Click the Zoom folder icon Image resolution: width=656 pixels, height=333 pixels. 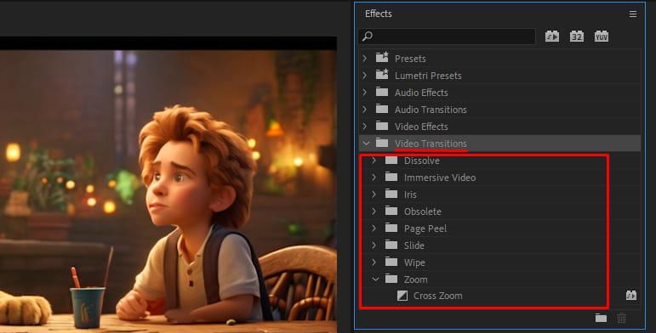391,279
